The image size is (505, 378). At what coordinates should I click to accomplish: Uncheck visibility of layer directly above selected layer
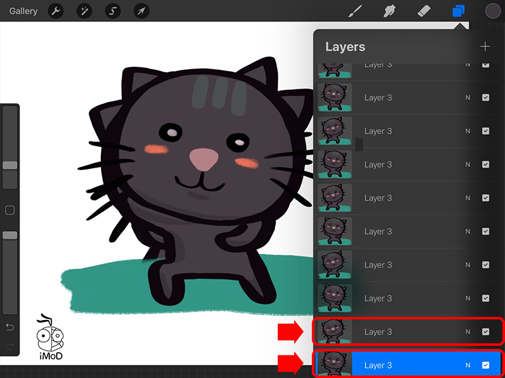(485, 332)
